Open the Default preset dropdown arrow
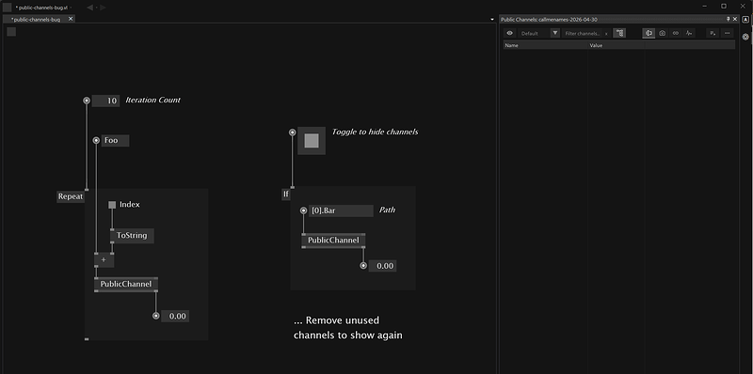 [555, 33]
